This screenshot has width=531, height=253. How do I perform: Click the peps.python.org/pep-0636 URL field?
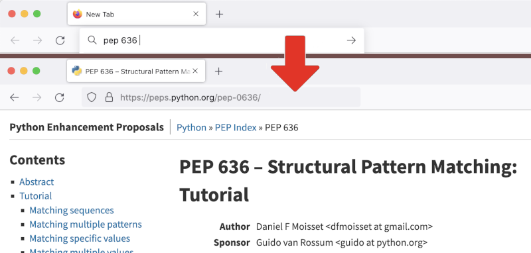pos(221,97)
